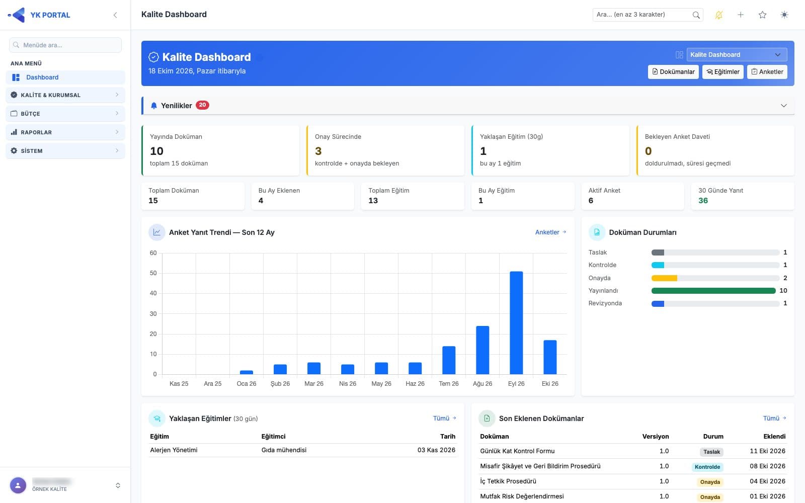Image resolution: width=805 pixels, height=503 pixels.
Task: Click the user avatar icon
Action: pos(18,485)
